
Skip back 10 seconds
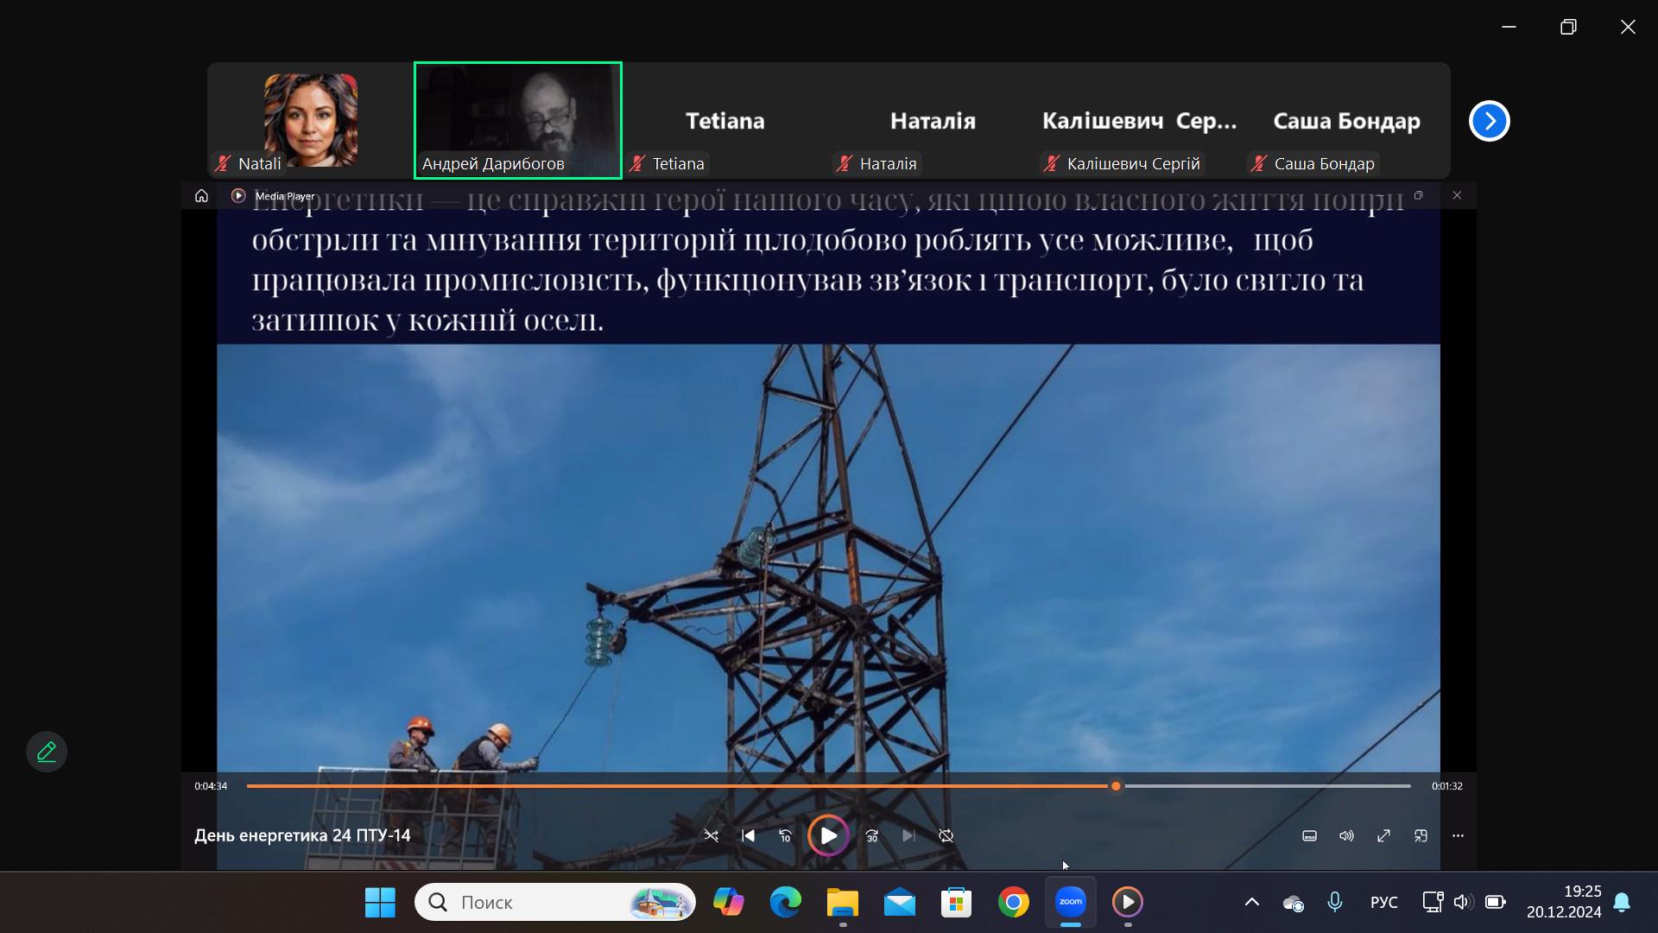(785, 835)
